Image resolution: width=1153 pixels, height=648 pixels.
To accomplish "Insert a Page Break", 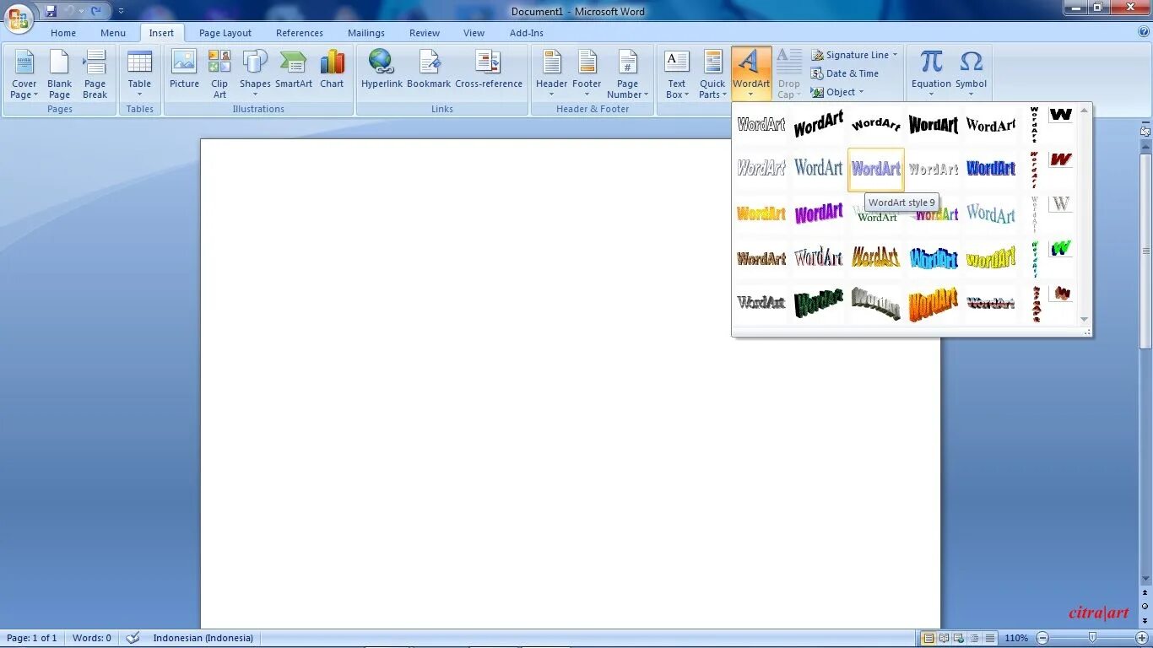I will click(x=95, y=75).
